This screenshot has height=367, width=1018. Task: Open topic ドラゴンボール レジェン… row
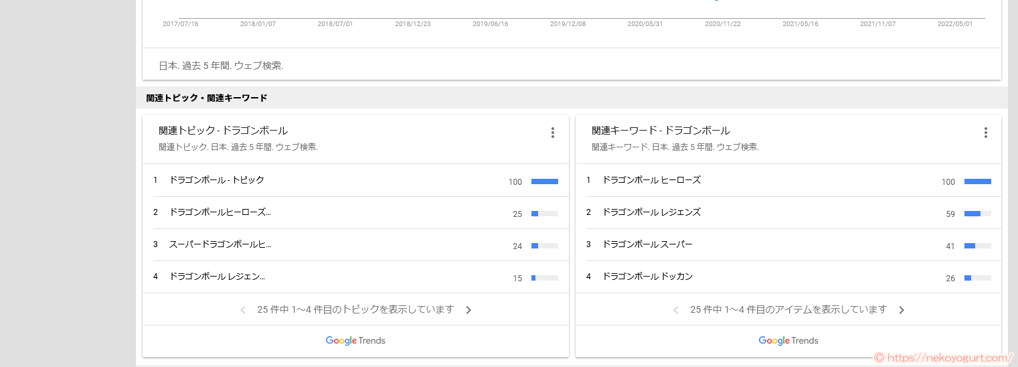coord(355,277)
